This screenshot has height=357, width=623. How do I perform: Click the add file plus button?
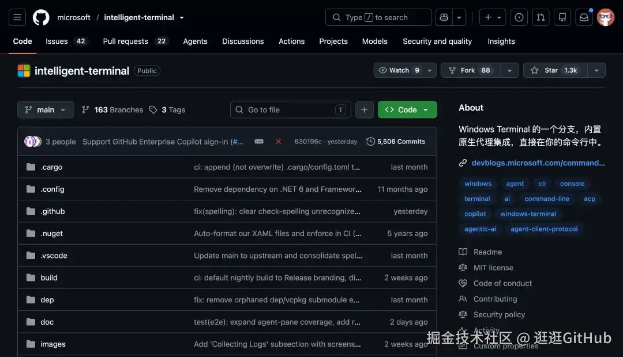coord(365,110)
